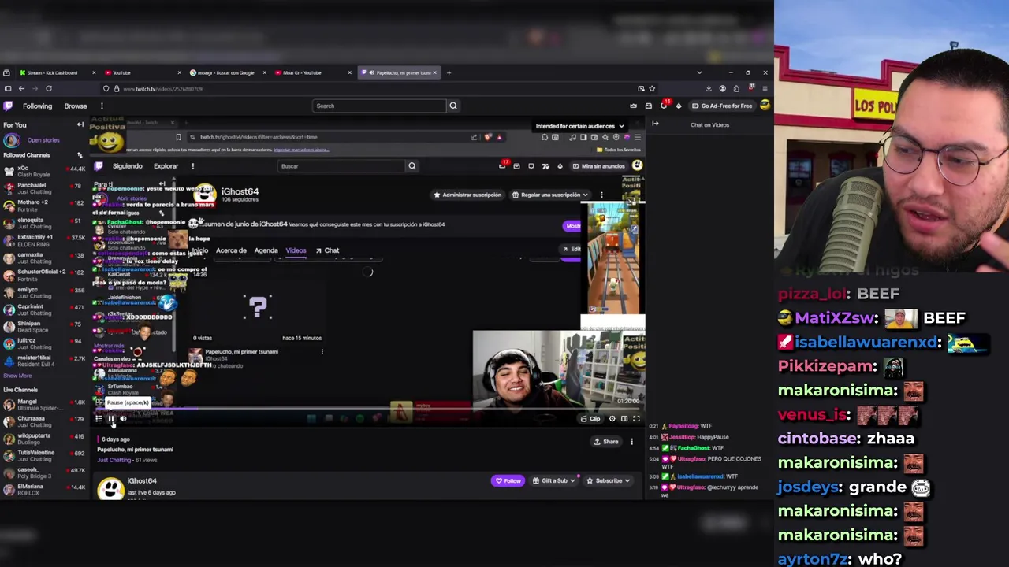Click the magnifier search button beside Search

tap(453, 106)
